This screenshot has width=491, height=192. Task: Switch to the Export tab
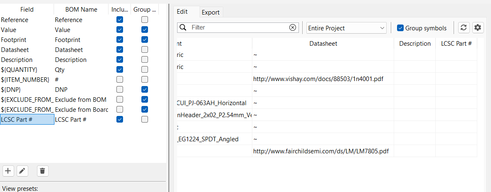(x=210, y=12)
